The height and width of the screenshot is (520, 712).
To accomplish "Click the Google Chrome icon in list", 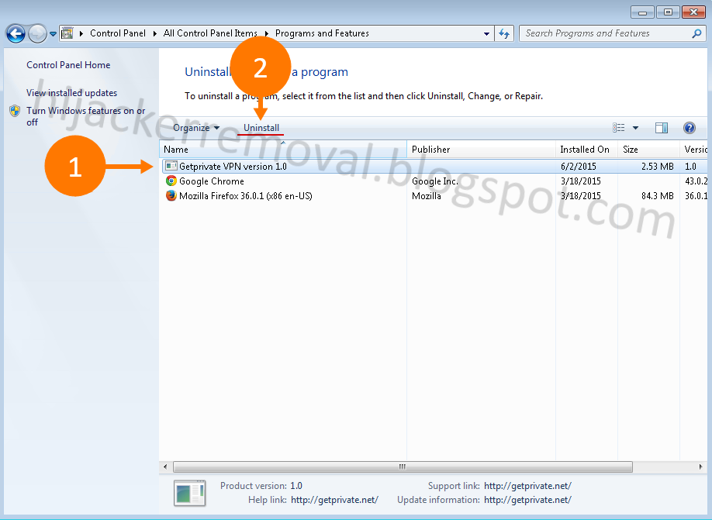I will coord(171,181).
